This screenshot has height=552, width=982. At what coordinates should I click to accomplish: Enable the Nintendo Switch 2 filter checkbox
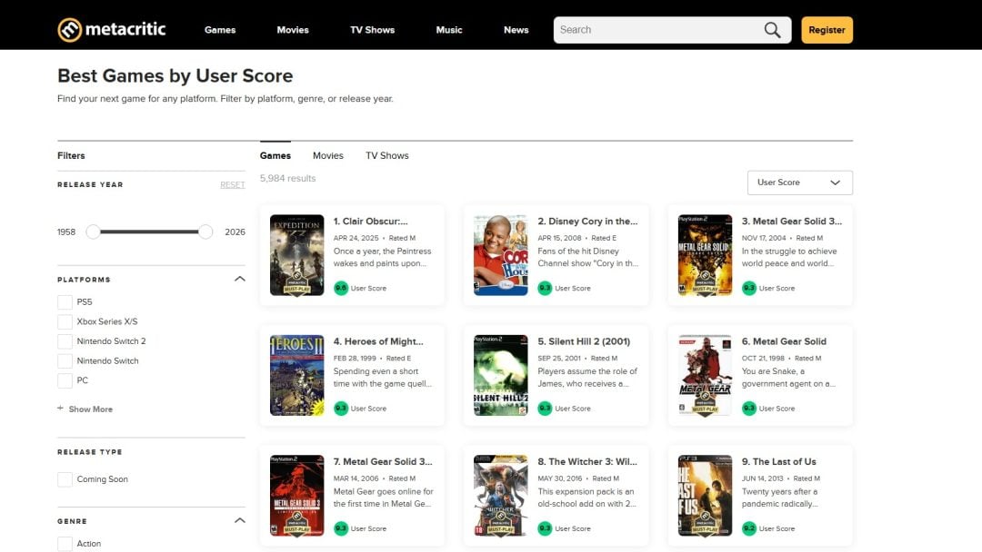point(65,341)
